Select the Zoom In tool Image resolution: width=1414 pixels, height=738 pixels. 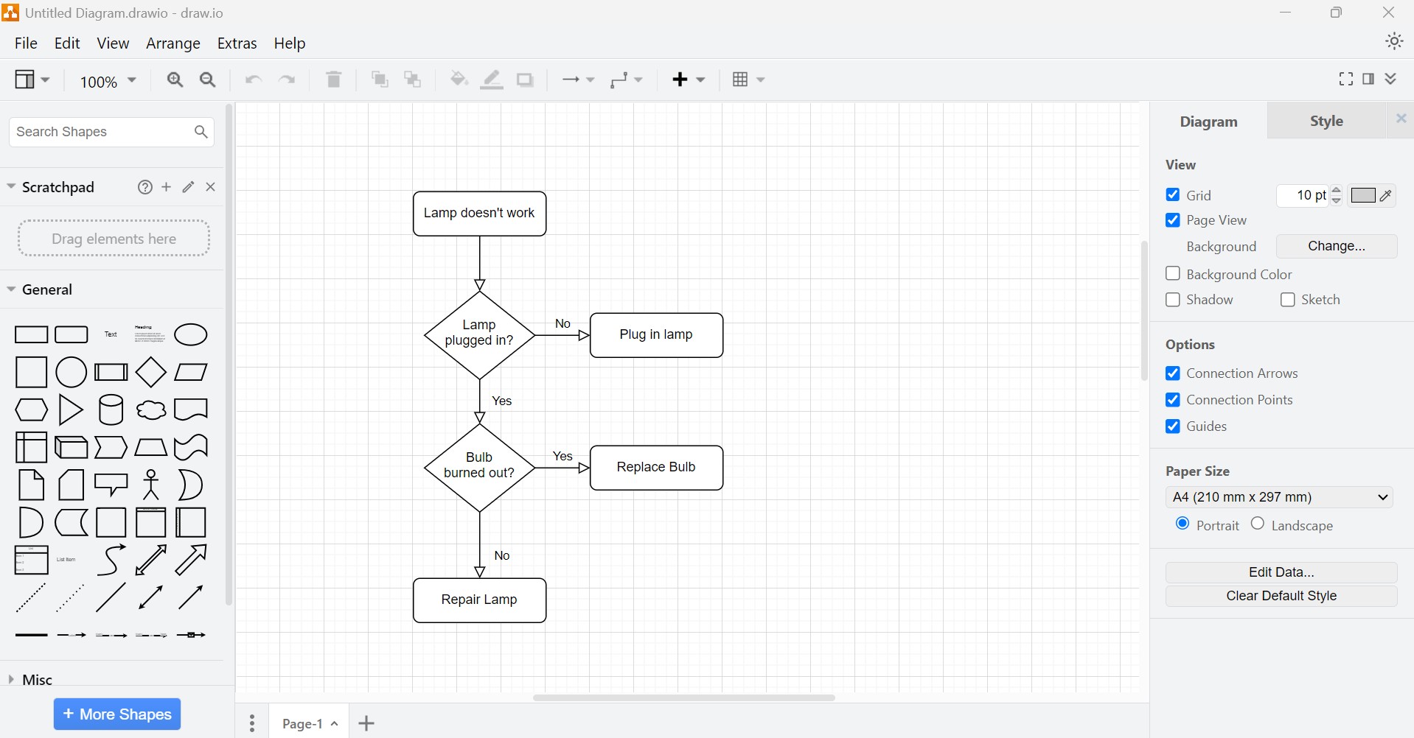175,80
